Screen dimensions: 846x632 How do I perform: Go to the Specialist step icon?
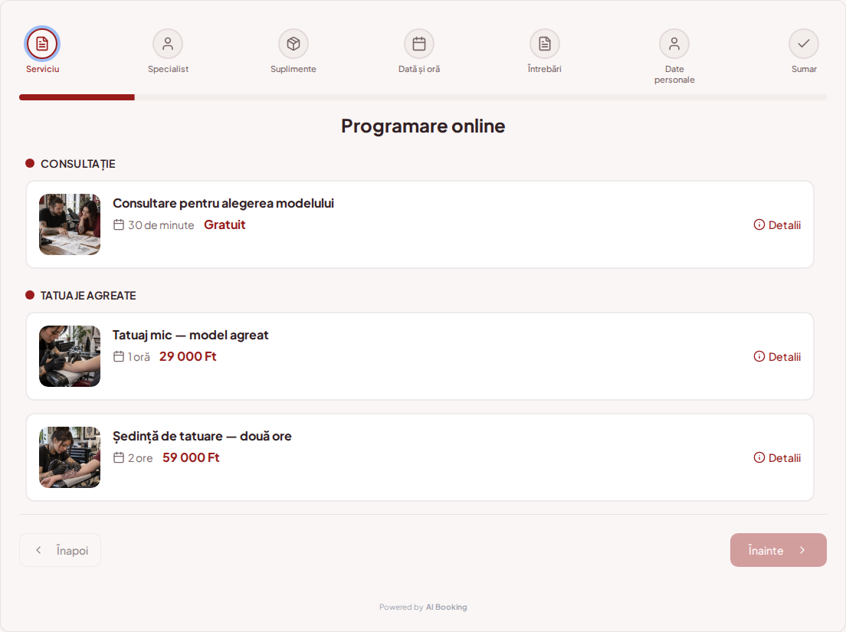pyautogui.click(x=168, y=44)
